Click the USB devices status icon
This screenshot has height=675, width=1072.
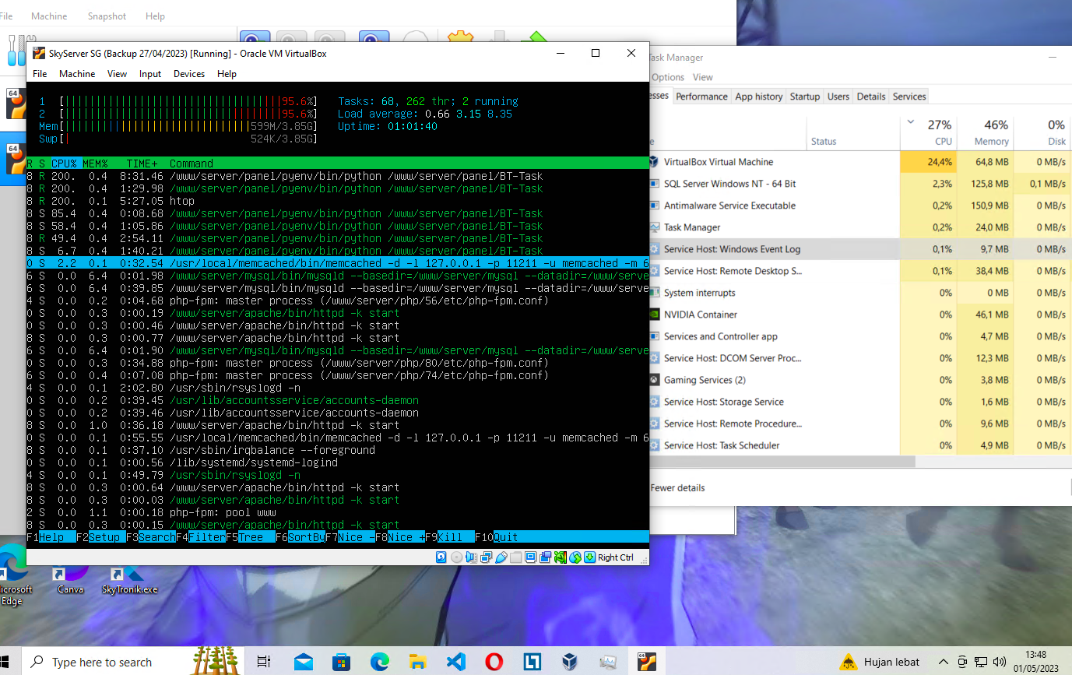click(501, 557)
